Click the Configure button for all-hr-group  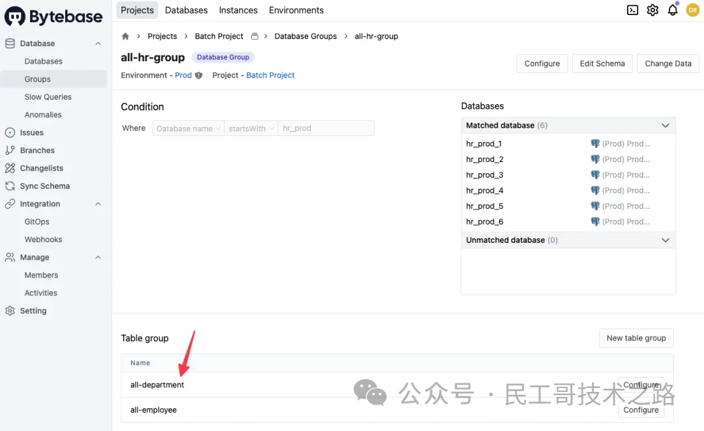pos(542,64)
